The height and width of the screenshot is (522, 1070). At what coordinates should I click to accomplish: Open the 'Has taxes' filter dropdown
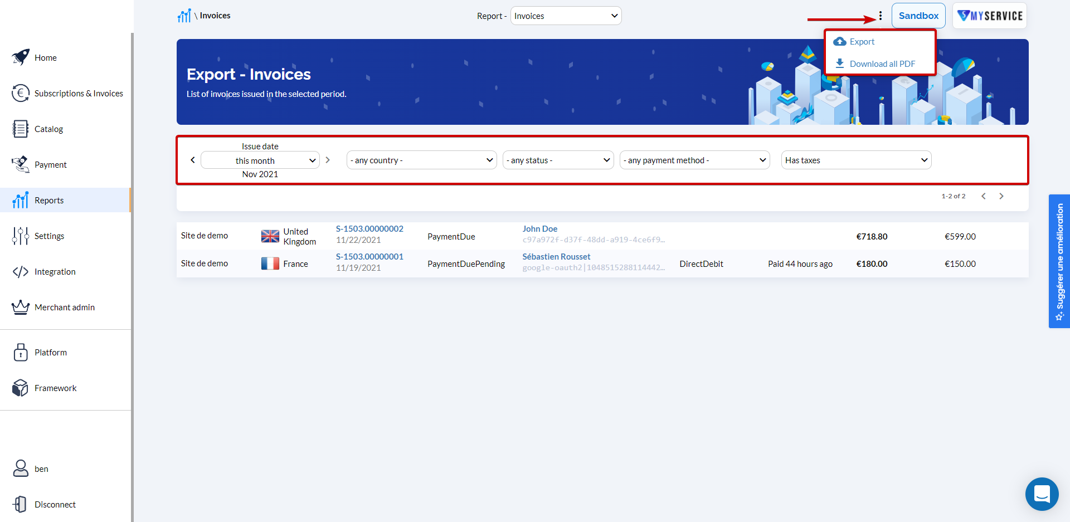click(x=856, y=160)
